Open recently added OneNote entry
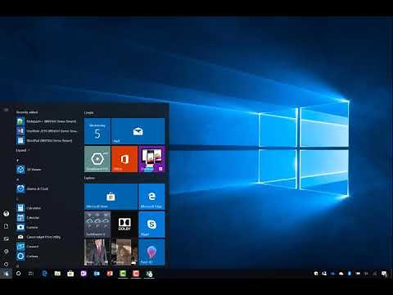The width and height of the screenshot is (393, 295). [47, 131]
